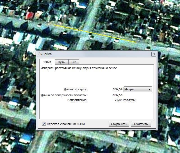Click the red-roofed building on the map
The image size is (180, 153).
[x=29, y=15]
